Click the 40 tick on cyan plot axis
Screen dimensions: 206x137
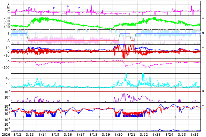[x=7, y=78]
